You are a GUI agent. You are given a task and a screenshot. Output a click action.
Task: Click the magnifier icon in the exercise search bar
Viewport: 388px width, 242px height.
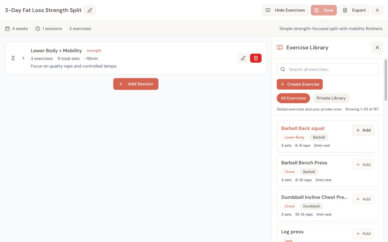pos(283,69)
